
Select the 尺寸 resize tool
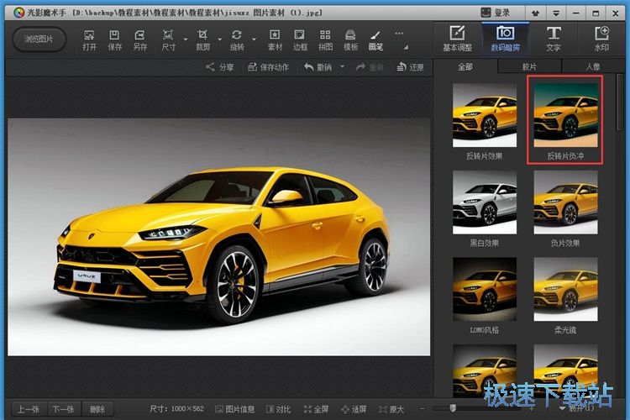coord(168,40)
